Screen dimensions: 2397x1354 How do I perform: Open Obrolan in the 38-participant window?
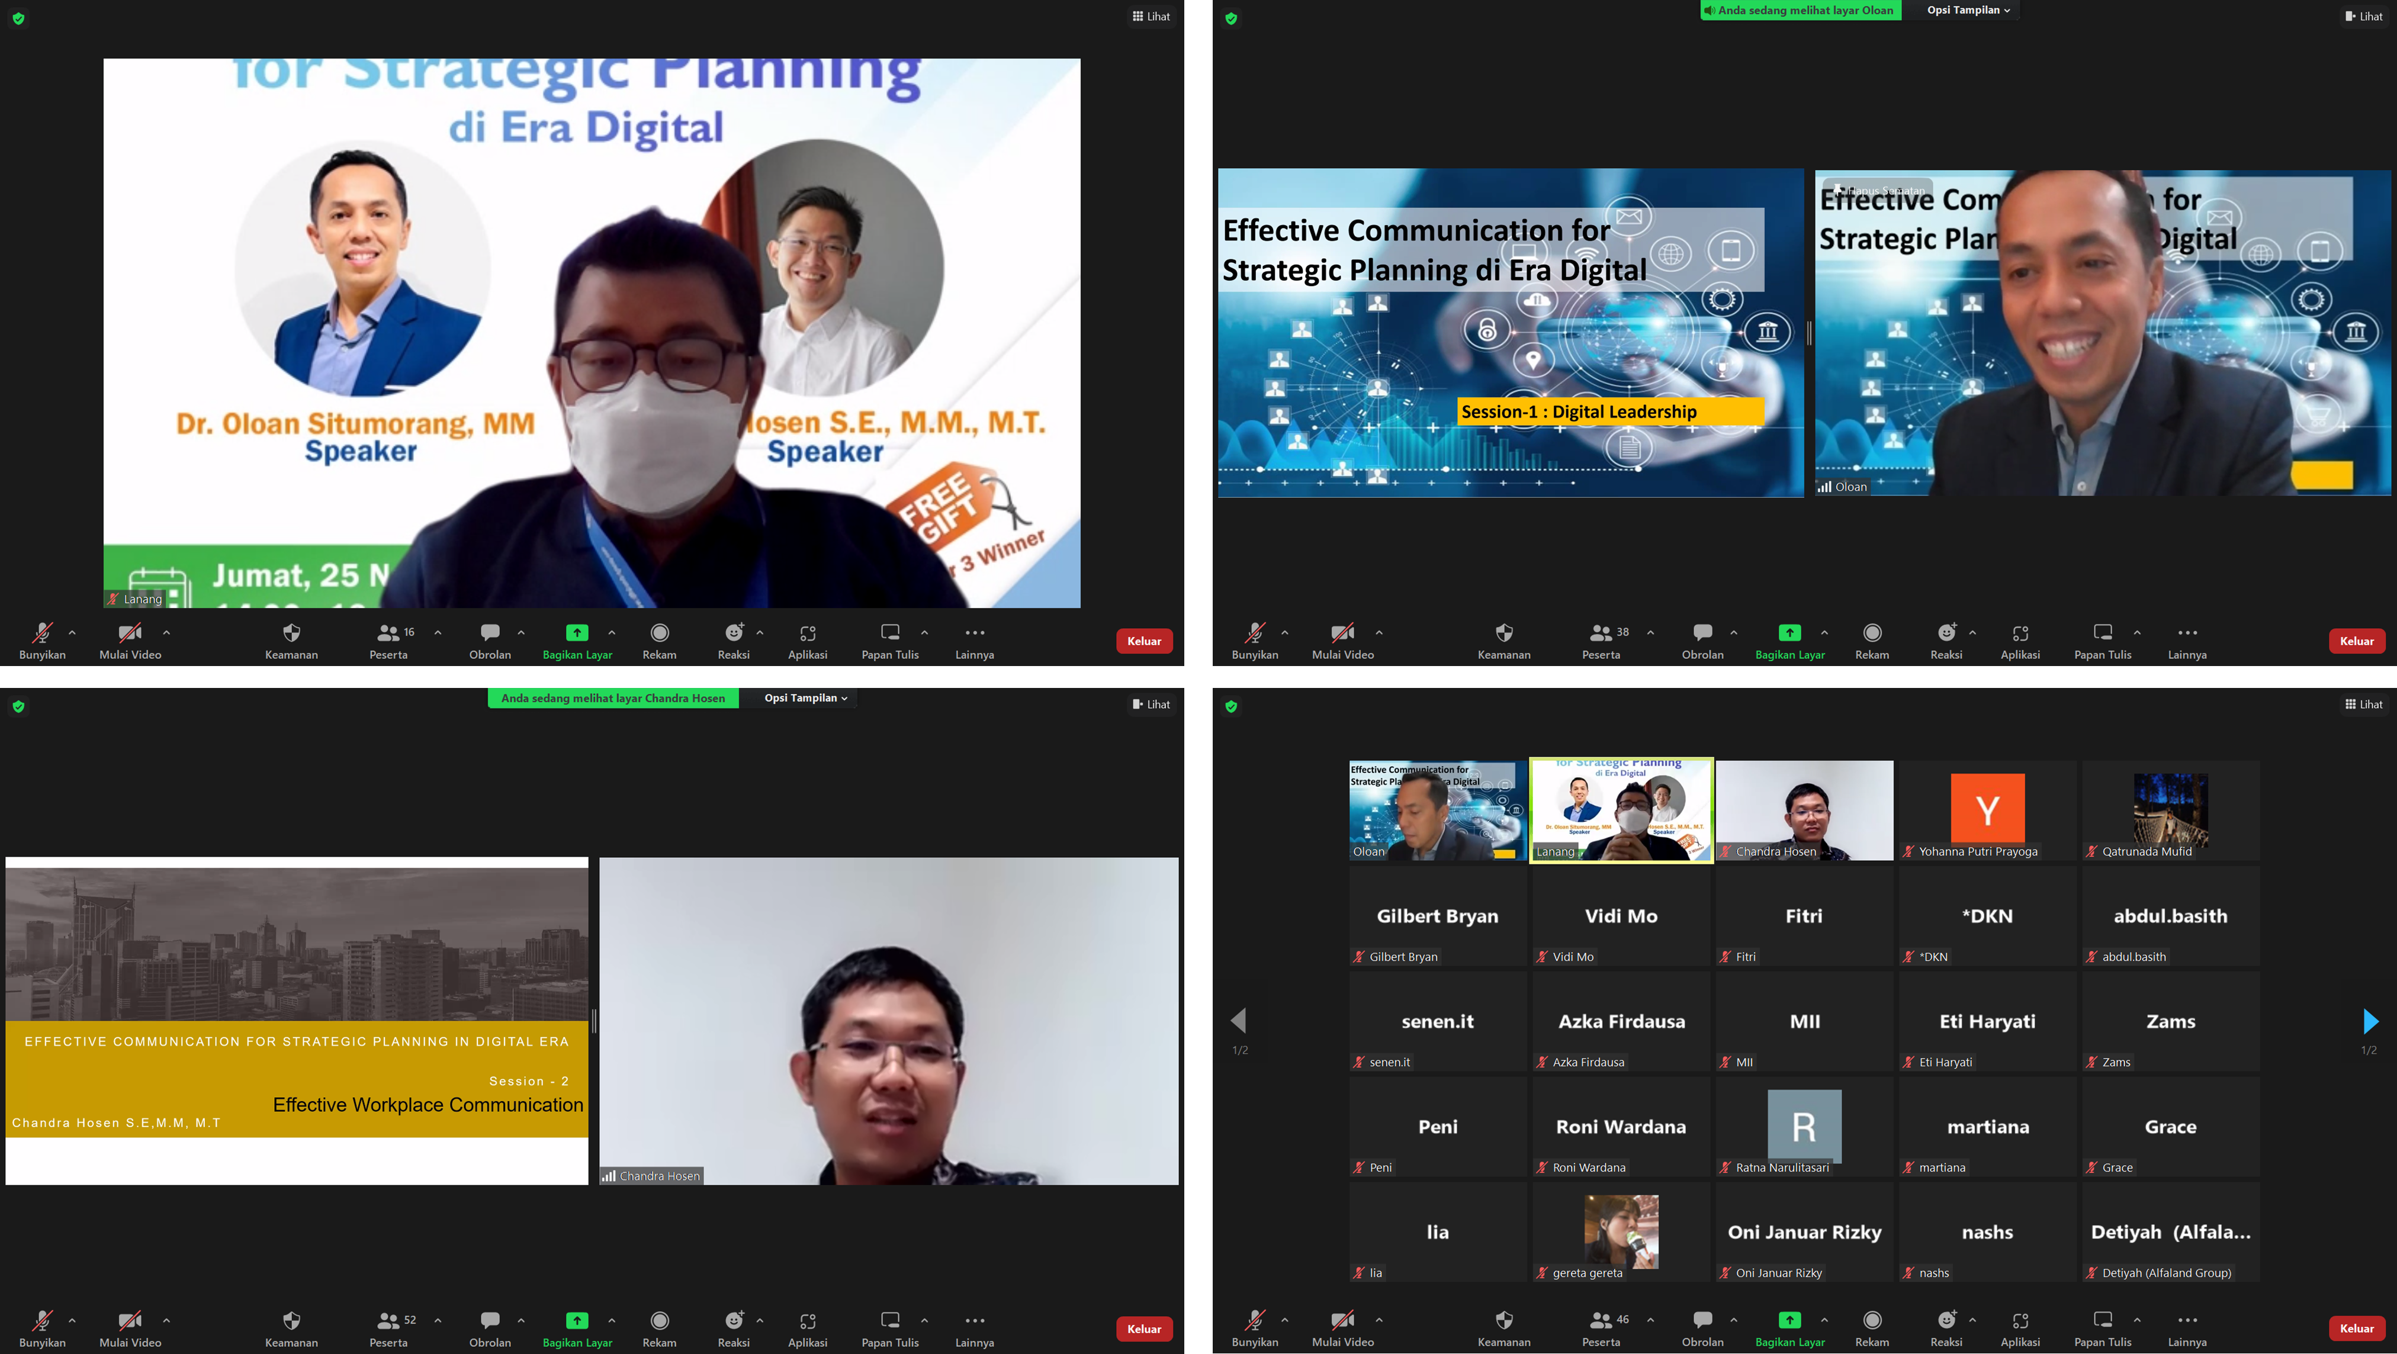1702,641
